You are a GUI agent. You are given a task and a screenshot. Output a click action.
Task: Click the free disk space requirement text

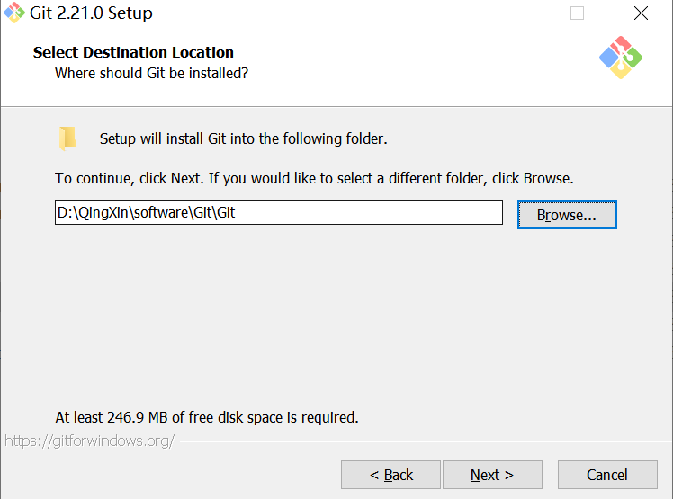207,417
